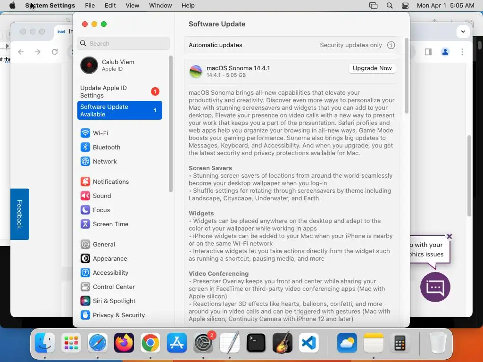This screenshot has height=362, width=483.
Task: Open Trash from the Dock
Action: point(438,343)
